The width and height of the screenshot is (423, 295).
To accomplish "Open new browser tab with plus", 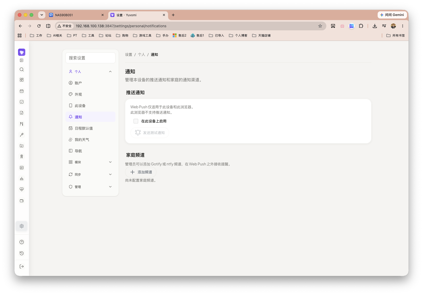I will [x=173, y=15].
